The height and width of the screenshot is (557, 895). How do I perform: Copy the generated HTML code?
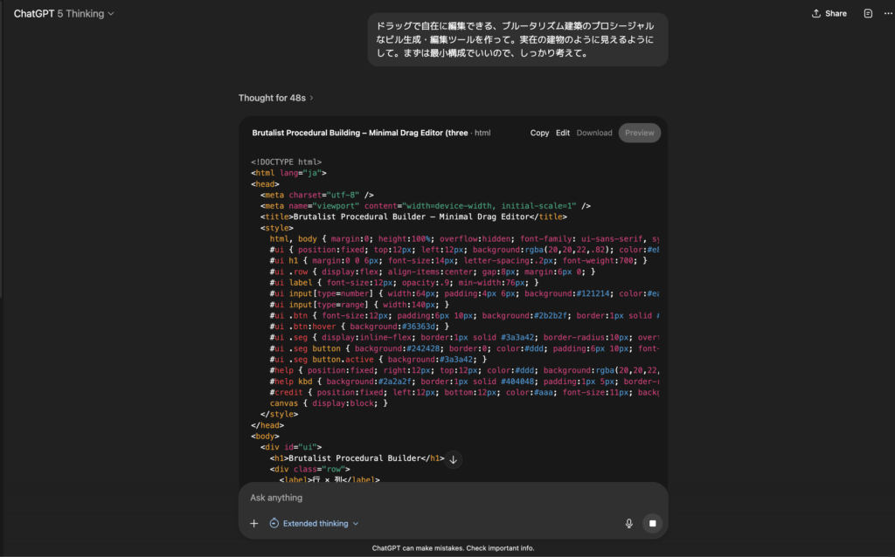[x=539, y=133]
